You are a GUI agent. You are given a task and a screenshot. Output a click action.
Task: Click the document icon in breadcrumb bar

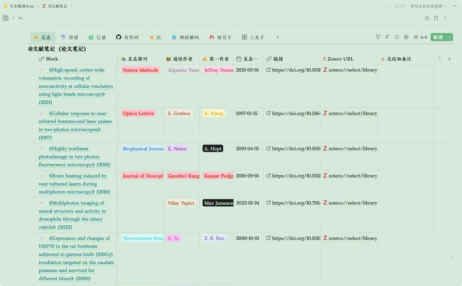coord(6,18)
